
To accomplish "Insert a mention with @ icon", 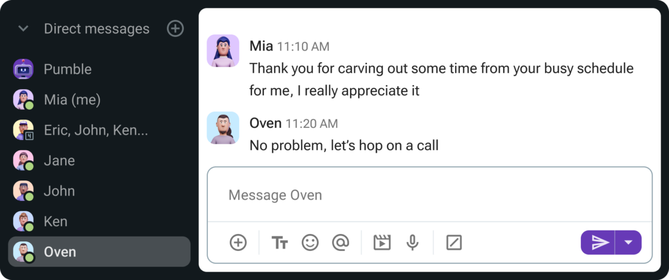I will click(341, 243).
